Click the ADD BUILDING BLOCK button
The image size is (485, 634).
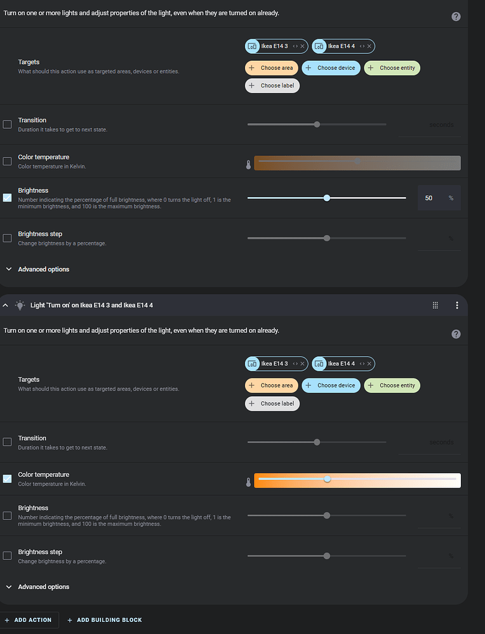coord(105,620)
